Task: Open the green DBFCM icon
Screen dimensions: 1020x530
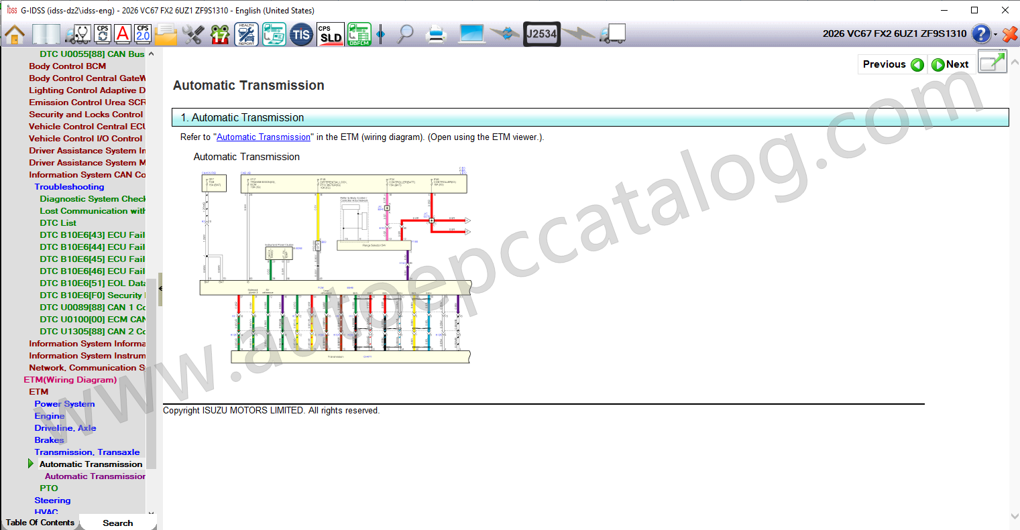Action: pyautogui.click(x=359, y=34)
